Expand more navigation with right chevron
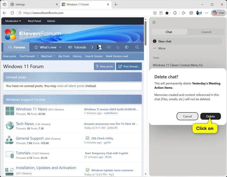 (x=92, y=47)
